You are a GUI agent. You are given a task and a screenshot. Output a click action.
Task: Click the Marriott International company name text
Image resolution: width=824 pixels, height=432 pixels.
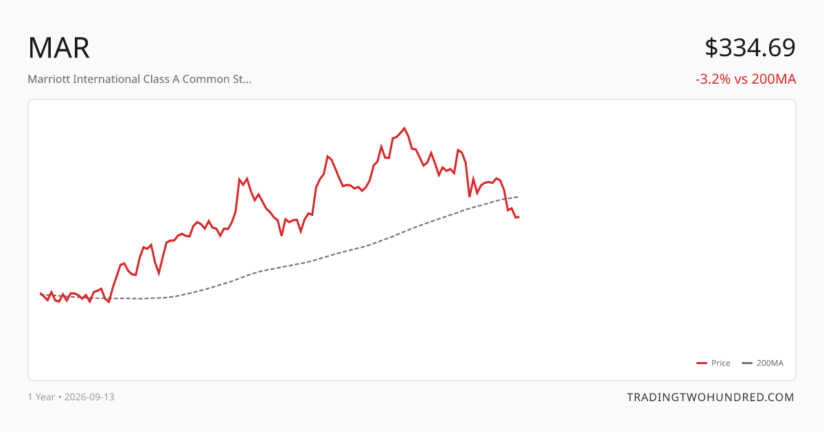click(139, 79)
